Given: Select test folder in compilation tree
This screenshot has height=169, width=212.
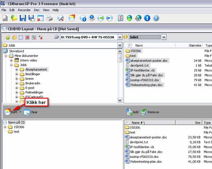Looking at the screenshot, I should 16,132.
